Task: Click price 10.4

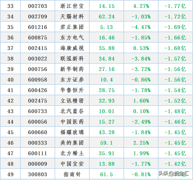Action: pos(107,80)
